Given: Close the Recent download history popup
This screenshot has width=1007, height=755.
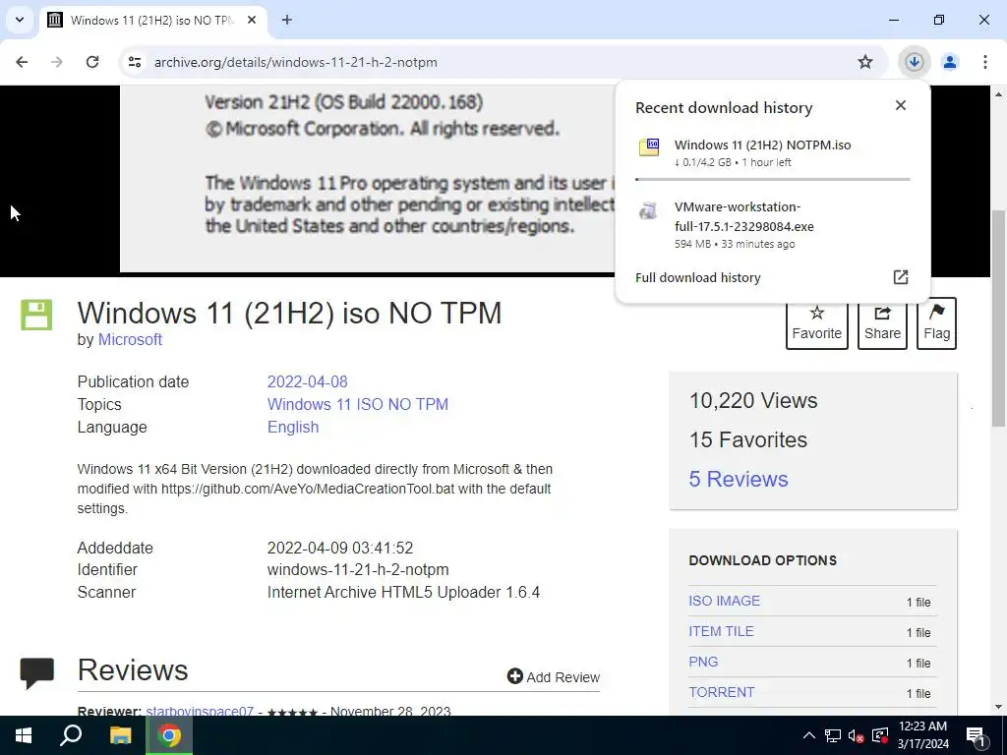Looking at the screenshot, I should click(x=901, y=105).
